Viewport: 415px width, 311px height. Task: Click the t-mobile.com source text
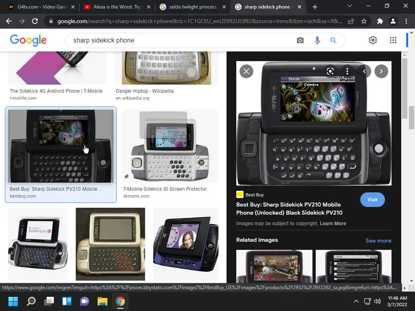(23, 98)
